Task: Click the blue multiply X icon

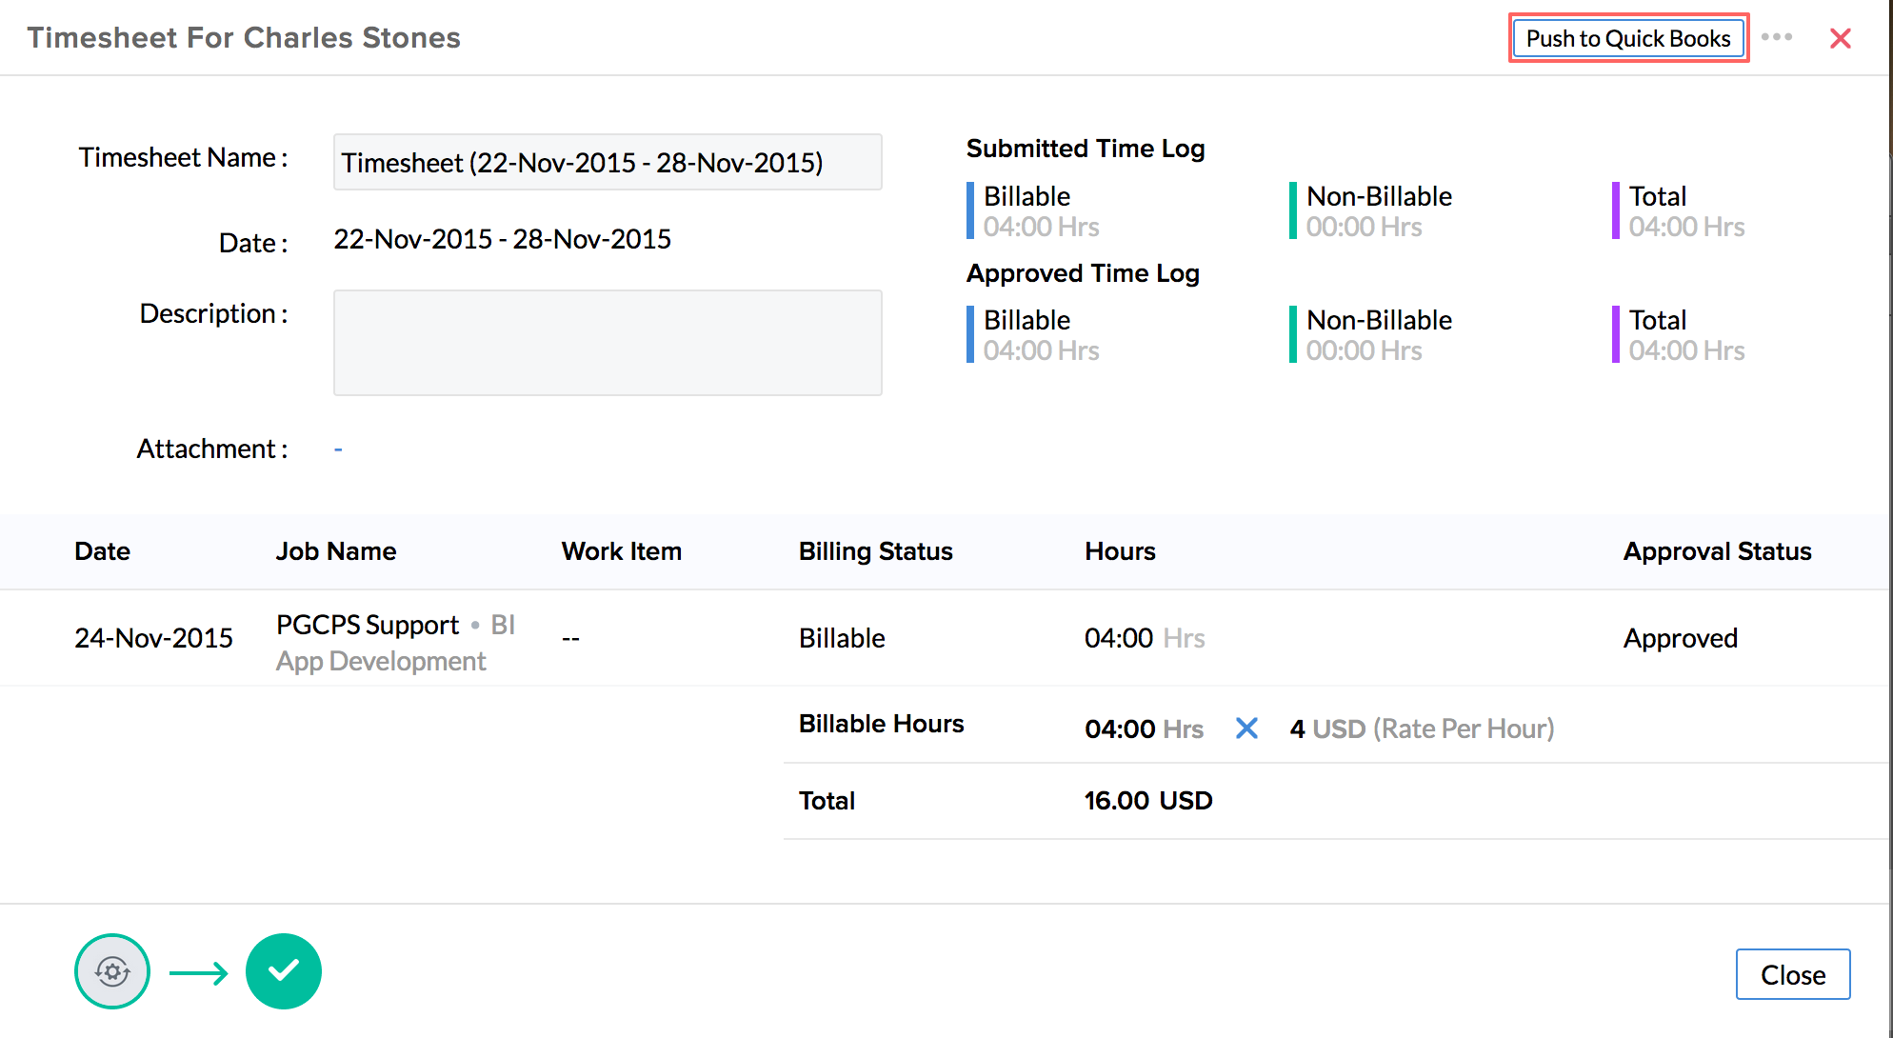Action: (1246, 729)
